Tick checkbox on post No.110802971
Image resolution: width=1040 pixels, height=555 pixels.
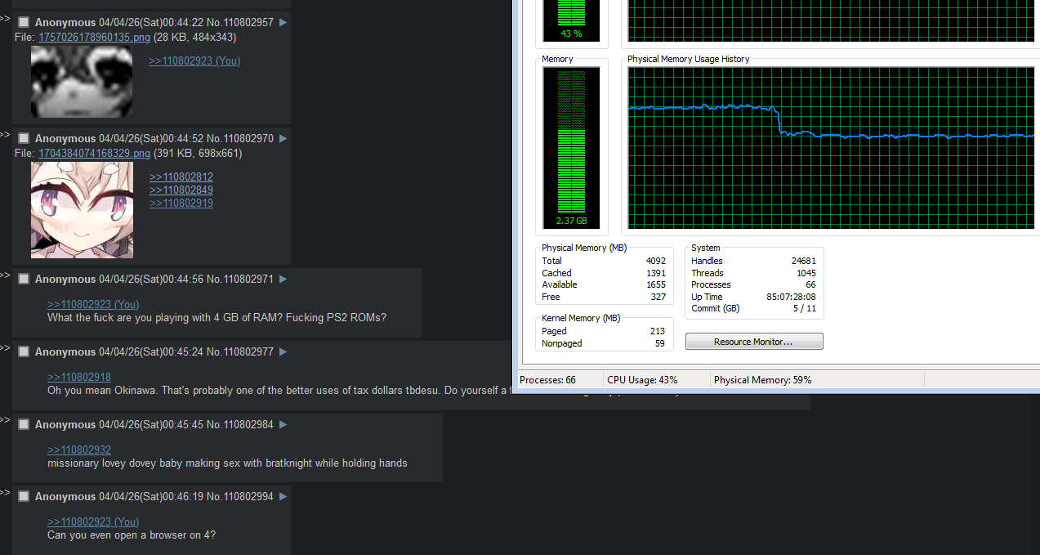(24, 279)
